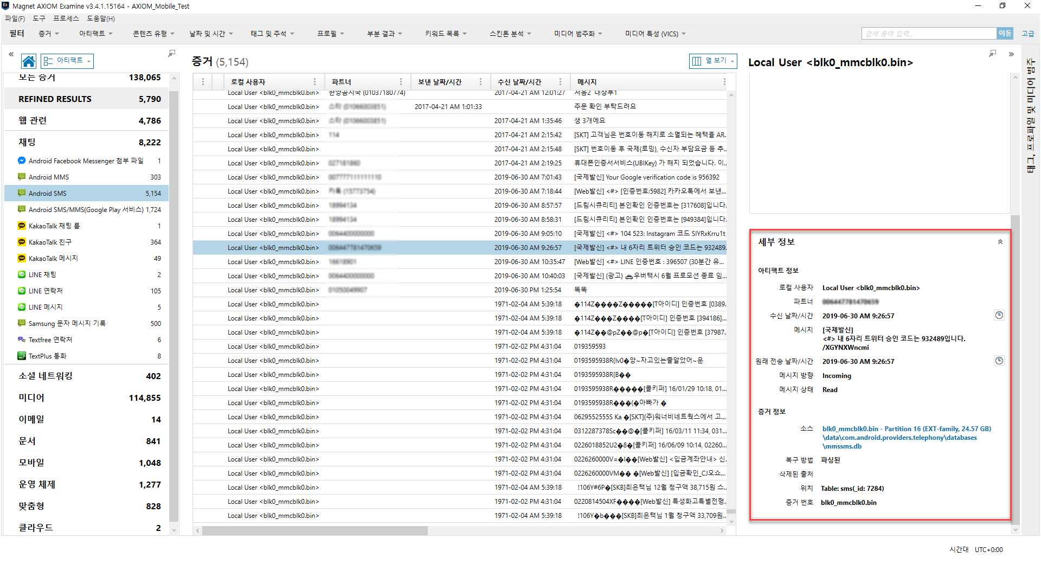The height and width of the screenshot is (564, 1041).
Task: Open the cloud category
Action: (x=86, y=528)
